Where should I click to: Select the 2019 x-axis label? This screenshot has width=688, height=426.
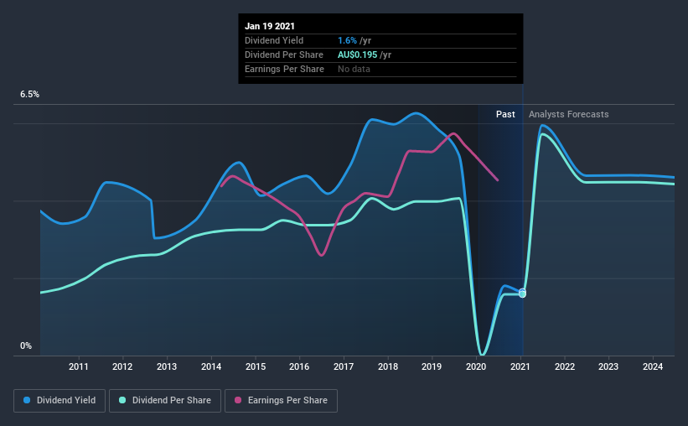pyautogui.click(x=432, y=366)
